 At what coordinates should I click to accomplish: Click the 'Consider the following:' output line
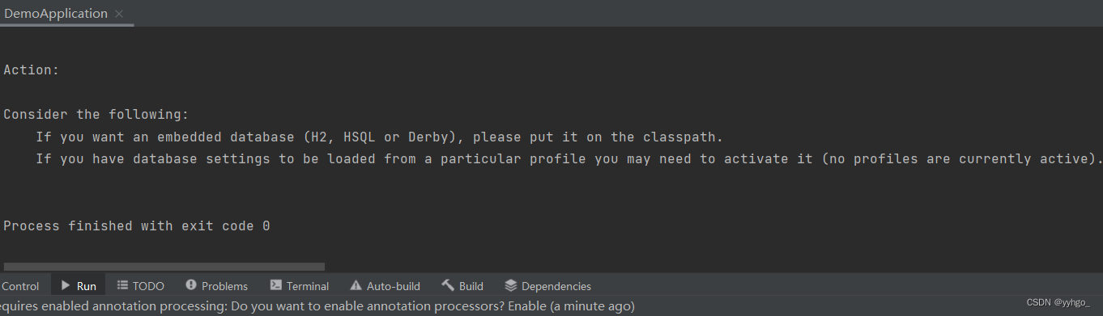(96, 115)
